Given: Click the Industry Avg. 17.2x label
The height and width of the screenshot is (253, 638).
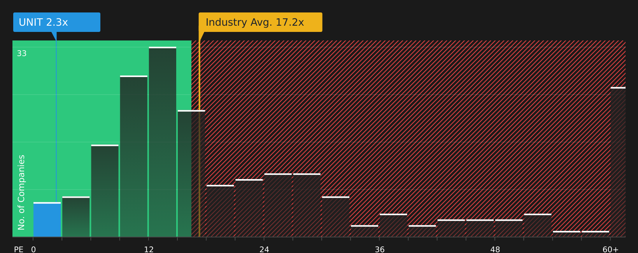Looking at the screenshot, I should (260, 22).
